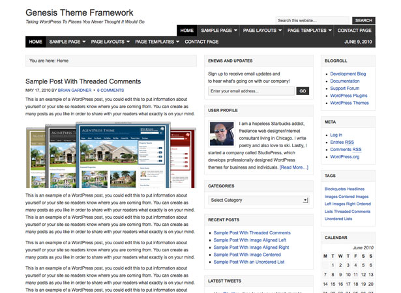Open recent post 'Sample Post With Threaded Comments'
The height and width of the screenshot is (293, 401).
coord(252,232)
